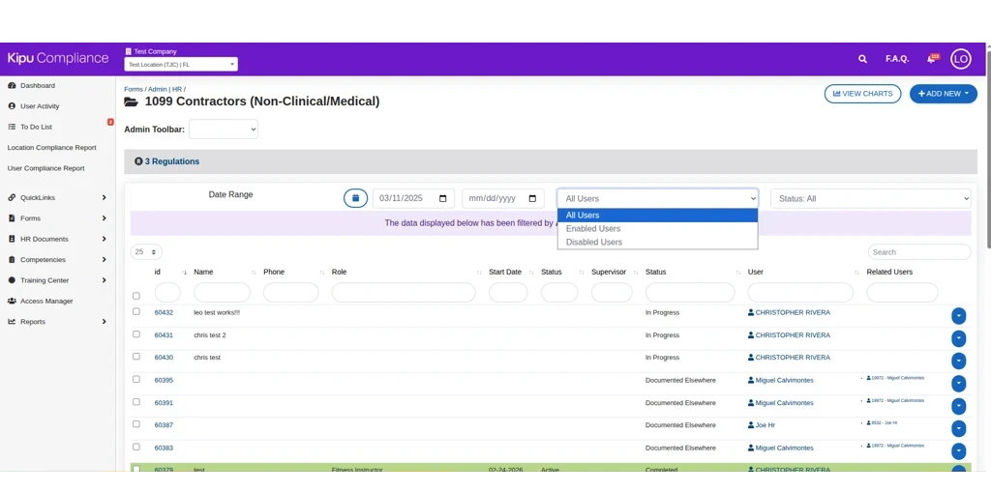Select Enabled Users from the dropdown list
The width and height of the screenshot is (991, 492).
coord(593,229)
